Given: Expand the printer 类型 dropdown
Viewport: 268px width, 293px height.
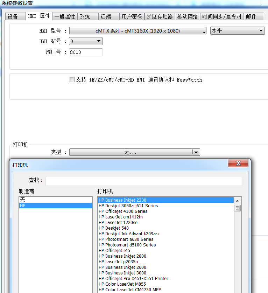Looking at the screenshot, I should tap(134, 152).
